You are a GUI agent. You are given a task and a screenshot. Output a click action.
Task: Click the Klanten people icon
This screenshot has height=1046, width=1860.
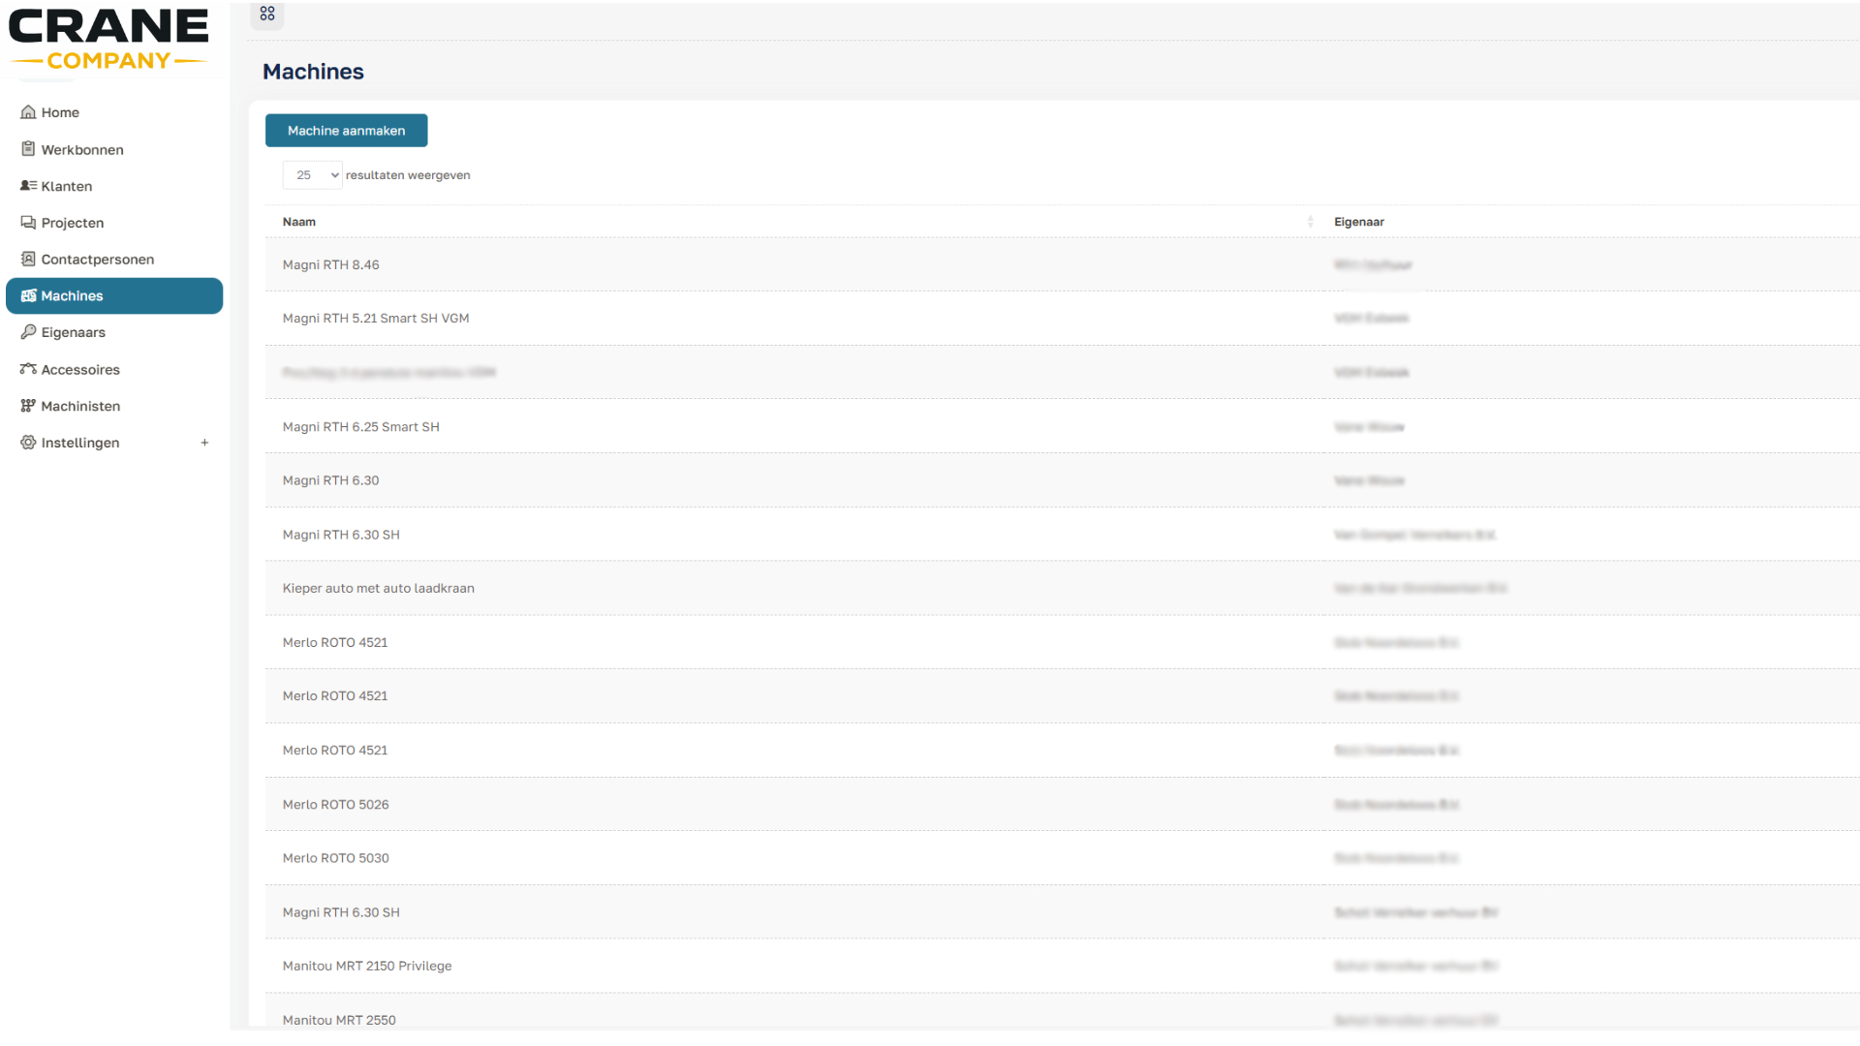tap(28, 186)
